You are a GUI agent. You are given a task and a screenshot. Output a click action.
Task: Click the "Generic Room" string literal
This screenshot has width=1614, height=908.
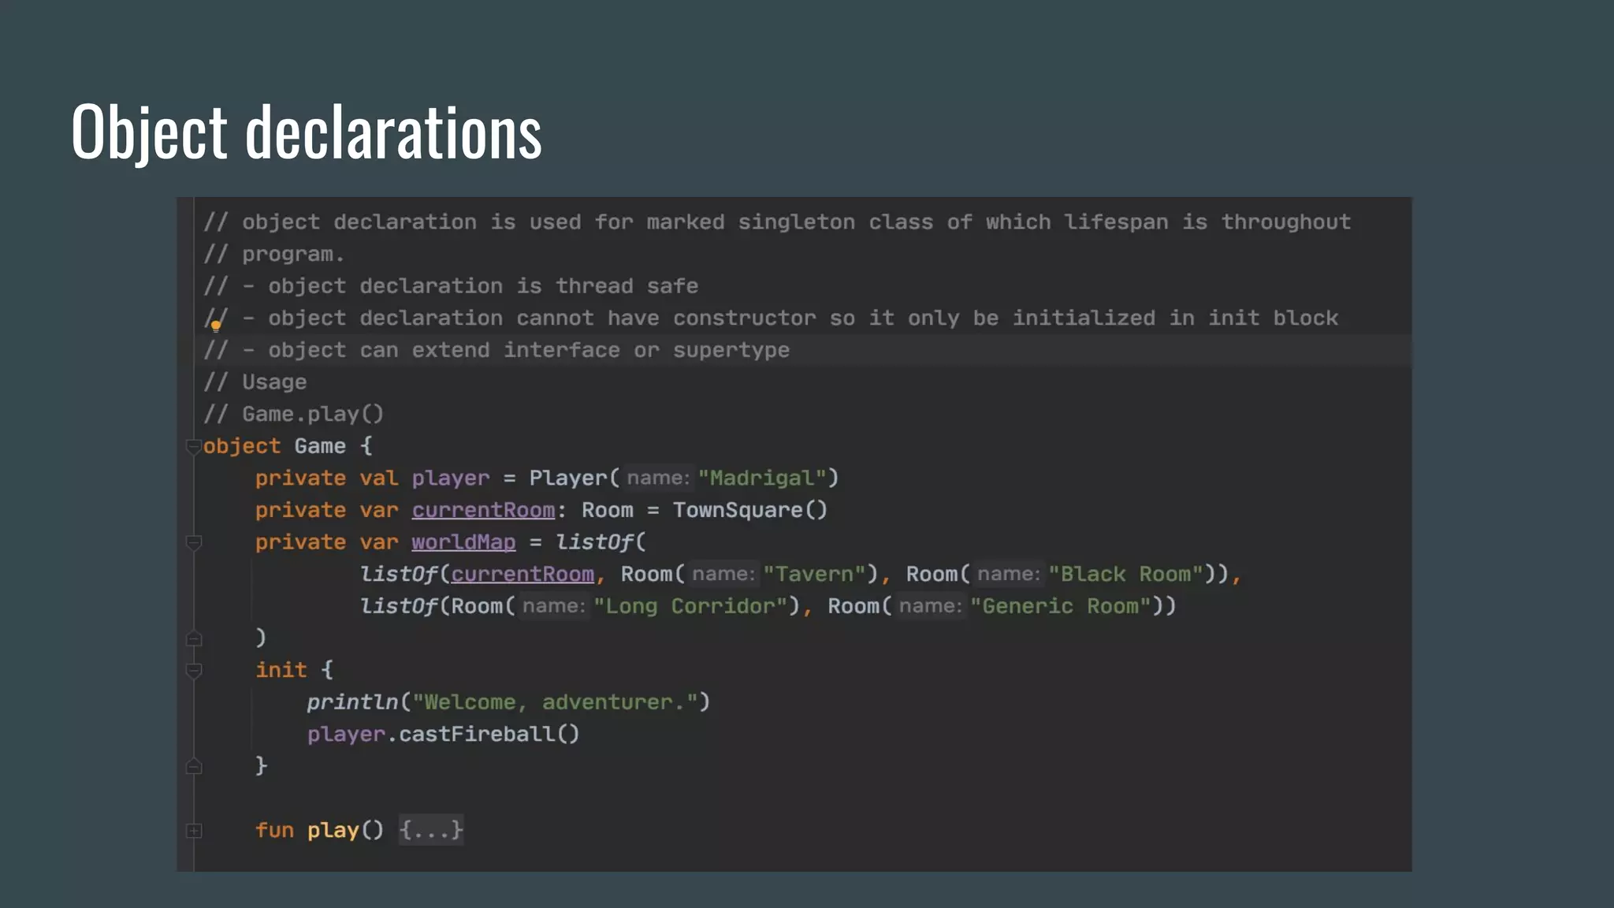(x=1062, y=606)
